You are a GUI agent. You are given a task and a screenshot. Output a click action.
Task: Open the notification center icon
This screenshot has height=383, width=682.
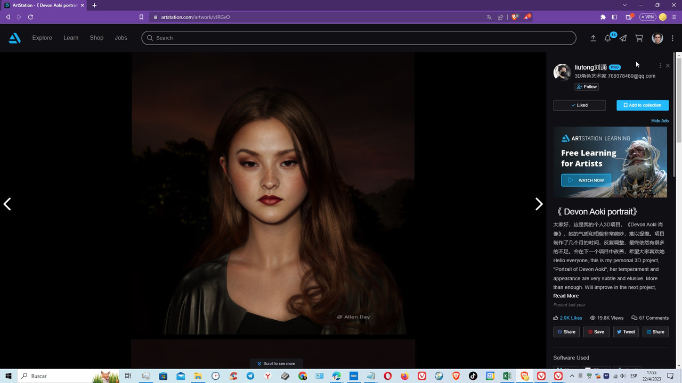point(671,376)
